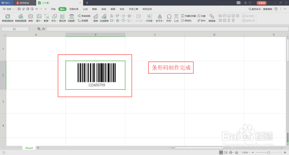The image size is (289, 155).
Task: Click the 未登录 login button
Action: pos(262,3)
